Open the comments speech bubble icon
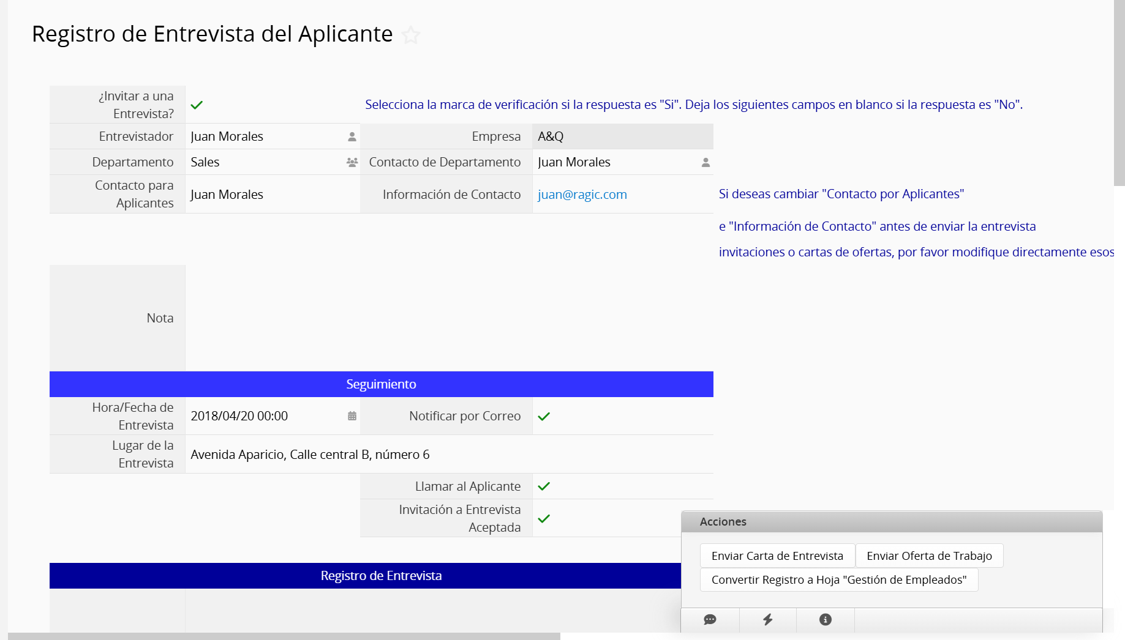The image size is (1125, 640). click(710, 620)
